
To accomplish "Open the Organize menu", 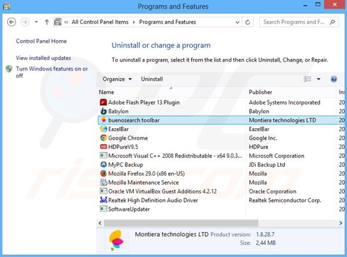I will point(117,79).
